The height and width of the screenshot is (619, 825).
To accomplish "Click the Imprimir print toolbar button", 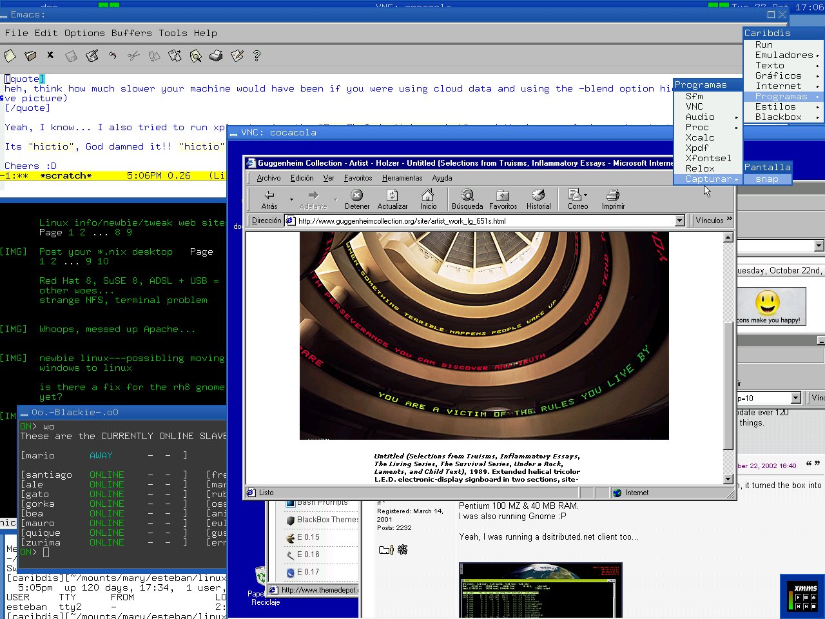I will 613,199.
